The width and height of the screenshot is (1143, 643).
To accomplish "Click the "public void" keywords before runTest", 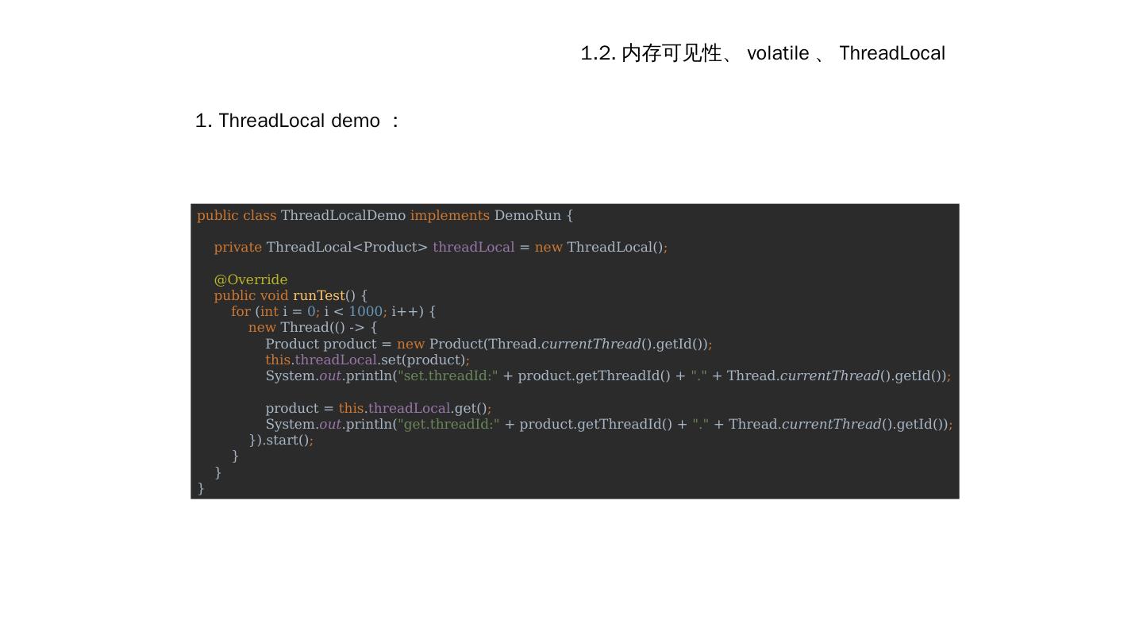I will click(251, 296).
